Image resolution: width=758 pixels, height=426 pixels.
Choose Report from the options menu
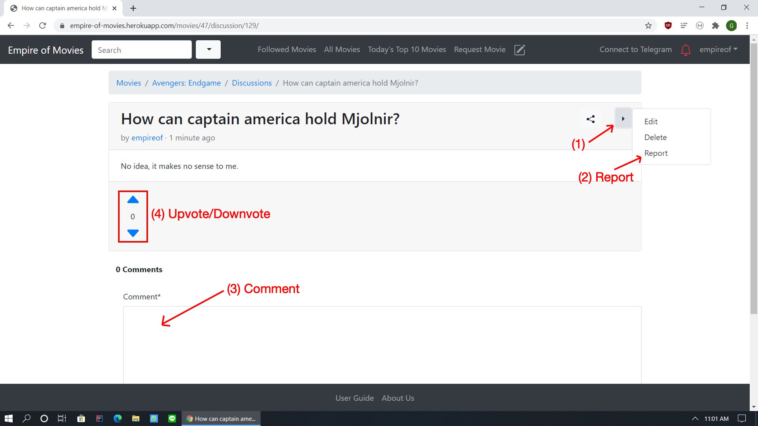(656, 153)
